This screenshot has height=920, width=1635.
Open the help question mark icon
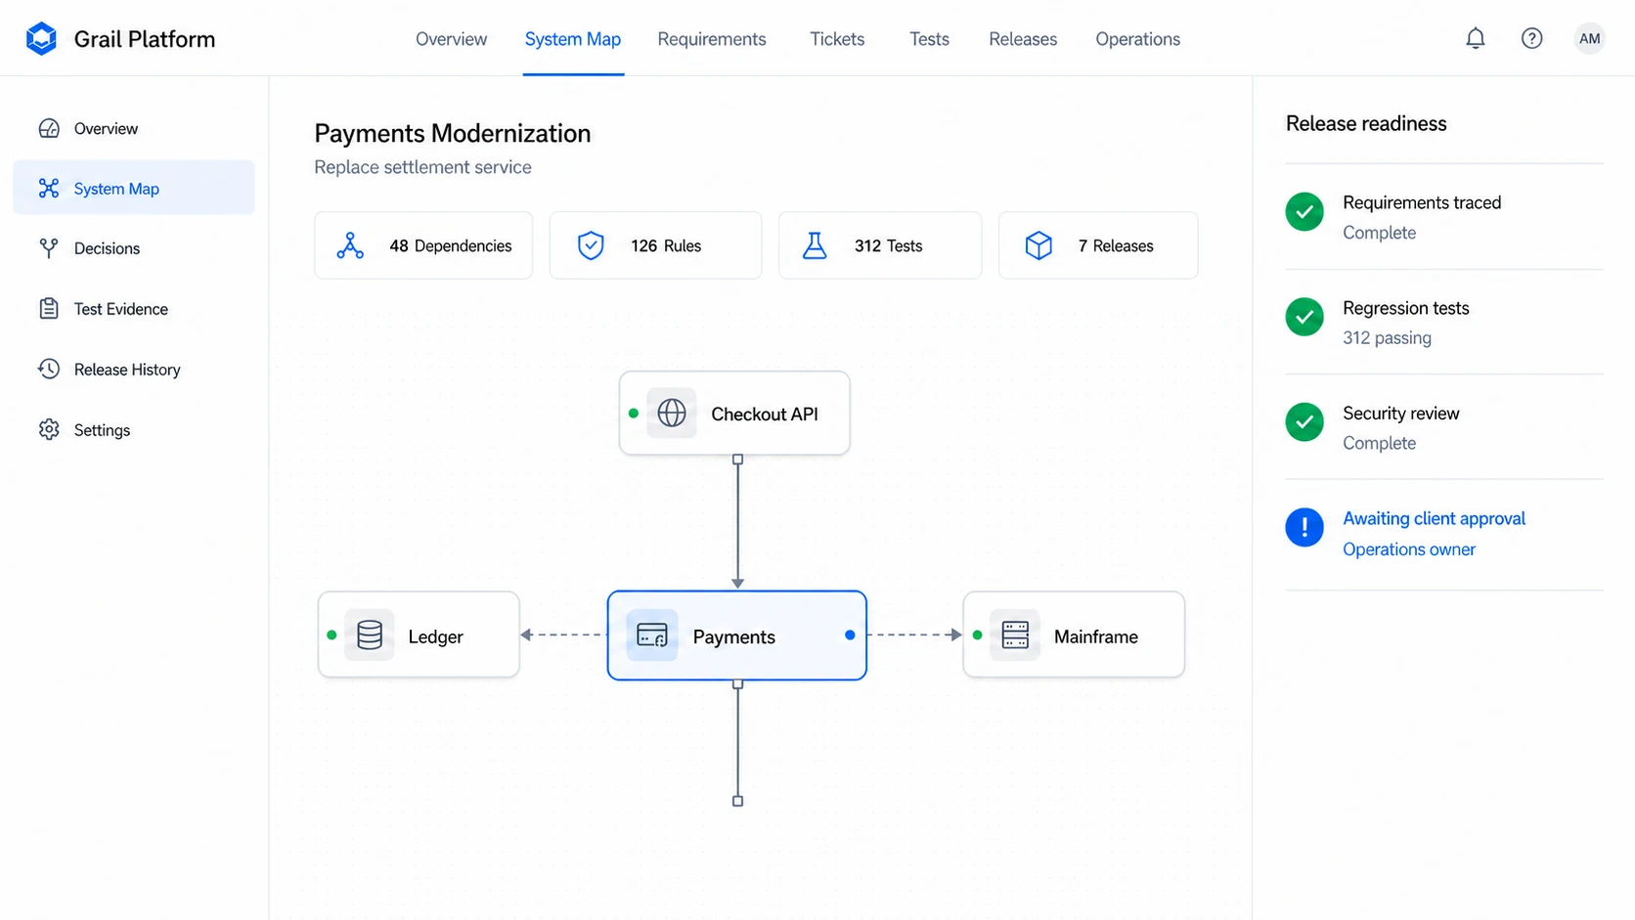[x=1532, y=39]
